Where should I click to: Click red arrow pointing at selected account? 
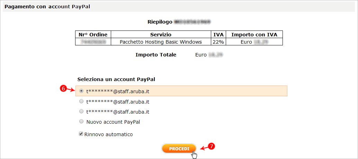(71, 90)
